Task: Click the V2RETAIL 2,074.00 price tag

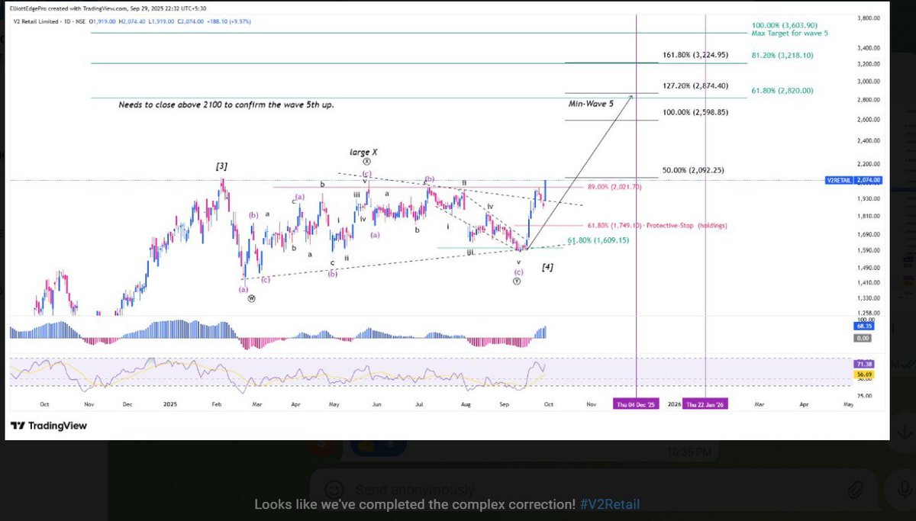Action: coord(854,180)
